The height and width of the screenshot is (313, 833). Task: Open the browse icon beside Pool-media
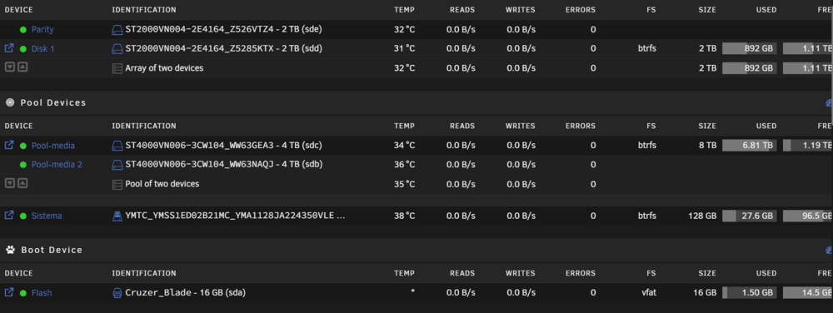9,145
